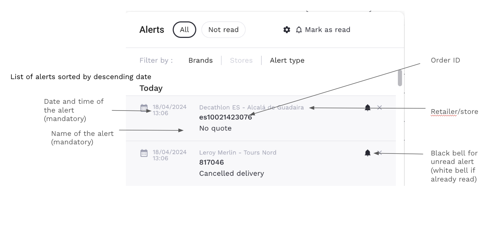Open order 817046
Image resolution: width=491 pixels, height=240 pixels.
point(211,163)
